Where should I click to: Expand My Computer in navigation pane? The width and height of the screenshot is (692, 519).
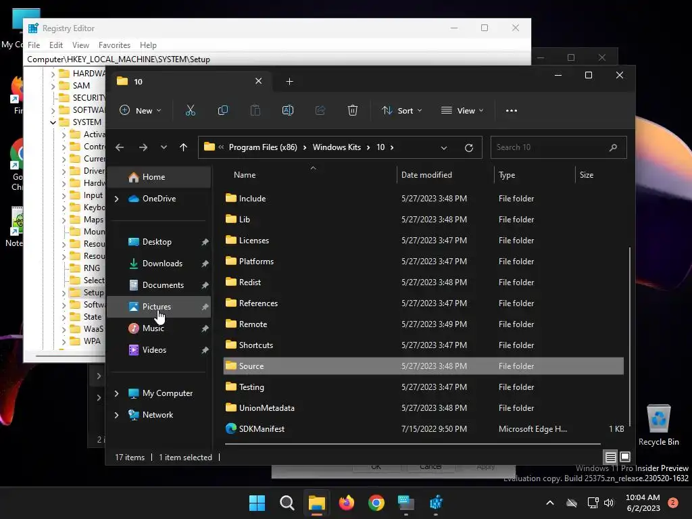116,393
